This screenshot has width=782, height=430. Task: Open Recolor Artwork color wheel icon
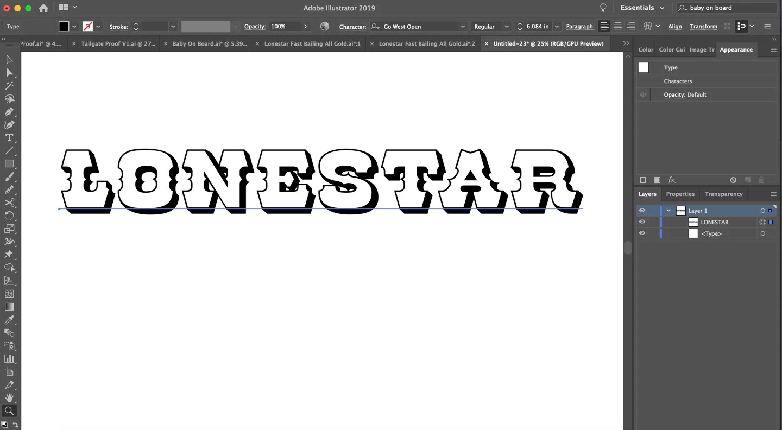coord(325,26)
